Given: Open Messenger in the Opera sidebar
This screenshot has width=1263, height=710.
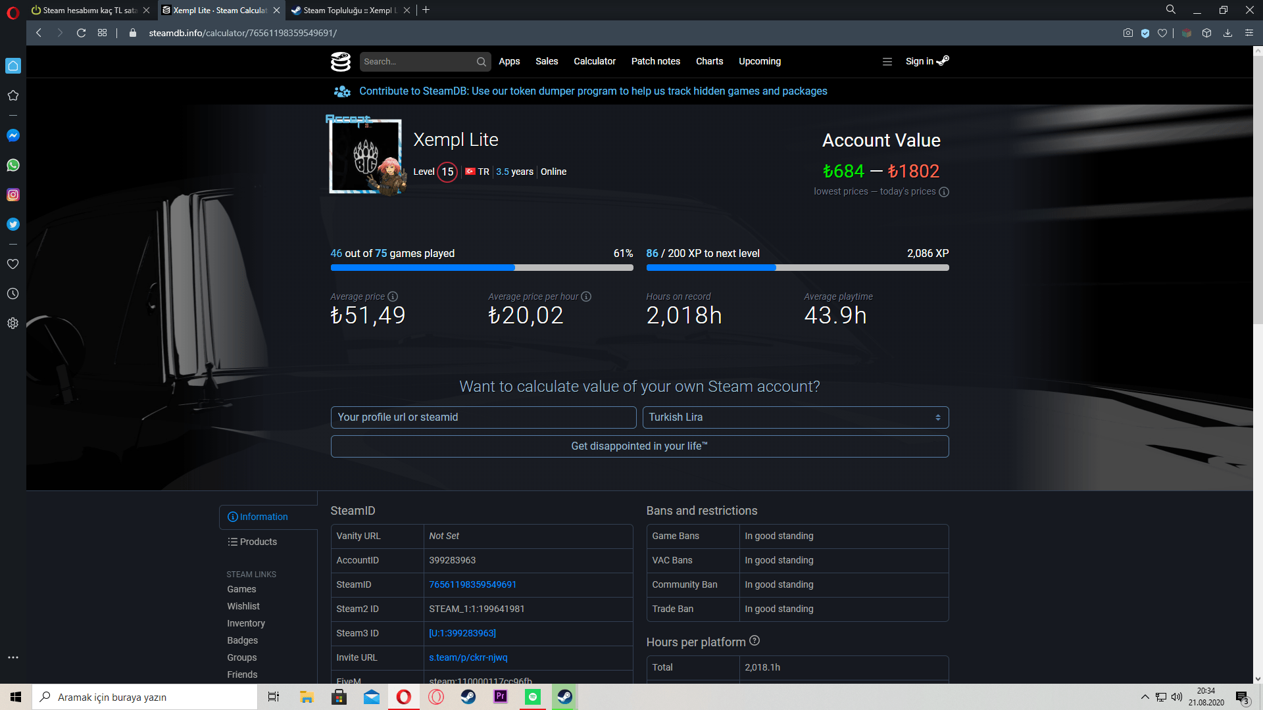Looking at the screenshot, I should pyautogui.click(x=12, y=135).
